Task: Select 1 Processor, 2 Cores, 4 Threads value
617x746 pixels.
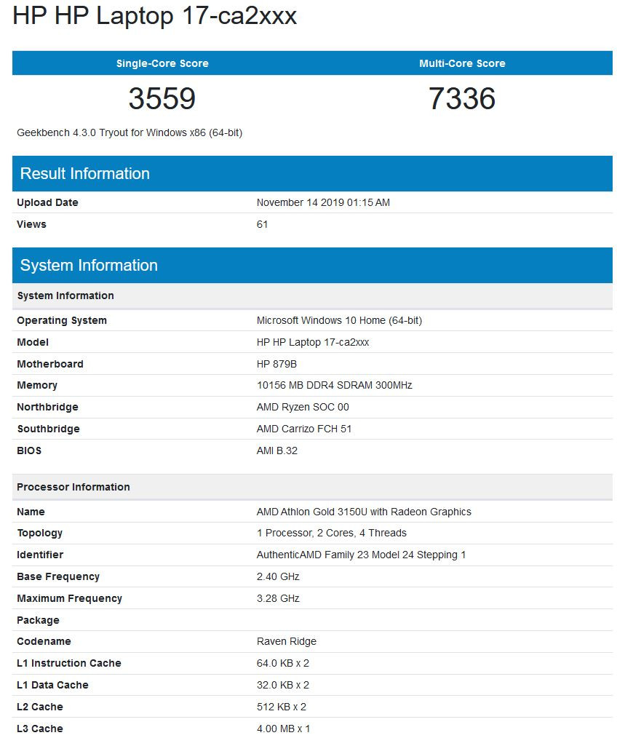Action: point(332,533)
